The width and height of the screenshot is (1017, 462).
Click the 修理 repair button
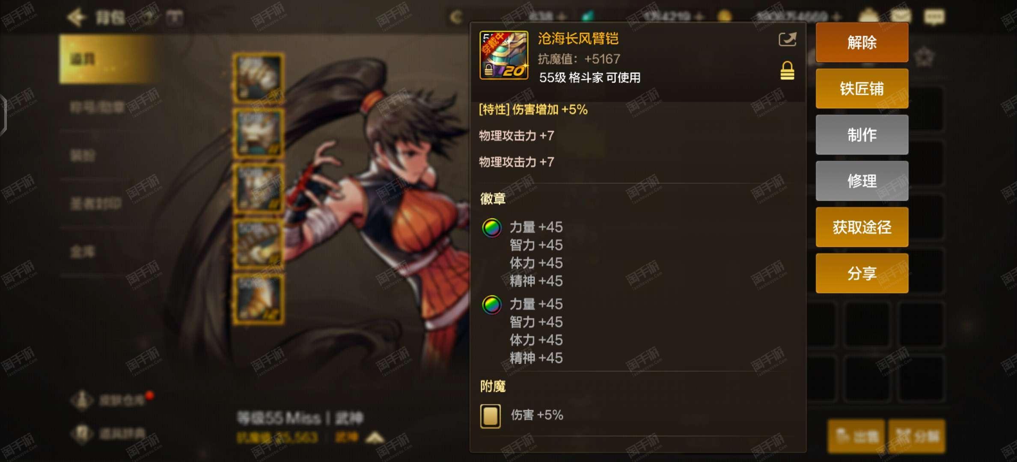(862, 181)
